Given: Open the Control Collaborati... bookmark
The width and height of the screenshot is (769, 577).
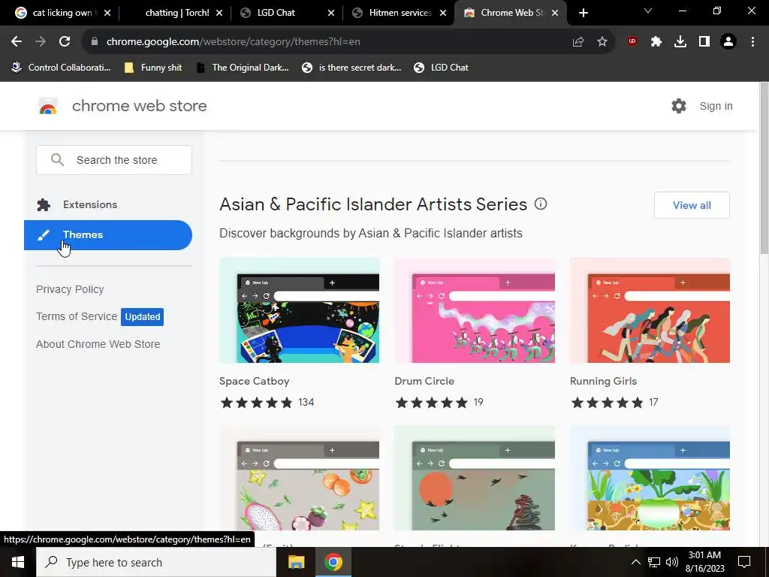Looking at the screenshot, I should tap(62, 68).
